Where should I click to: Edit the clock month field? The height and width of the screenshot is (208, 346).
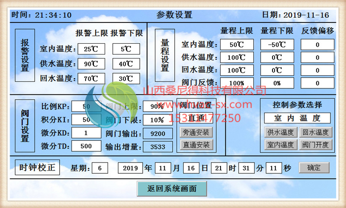click(x=163, y=168)
